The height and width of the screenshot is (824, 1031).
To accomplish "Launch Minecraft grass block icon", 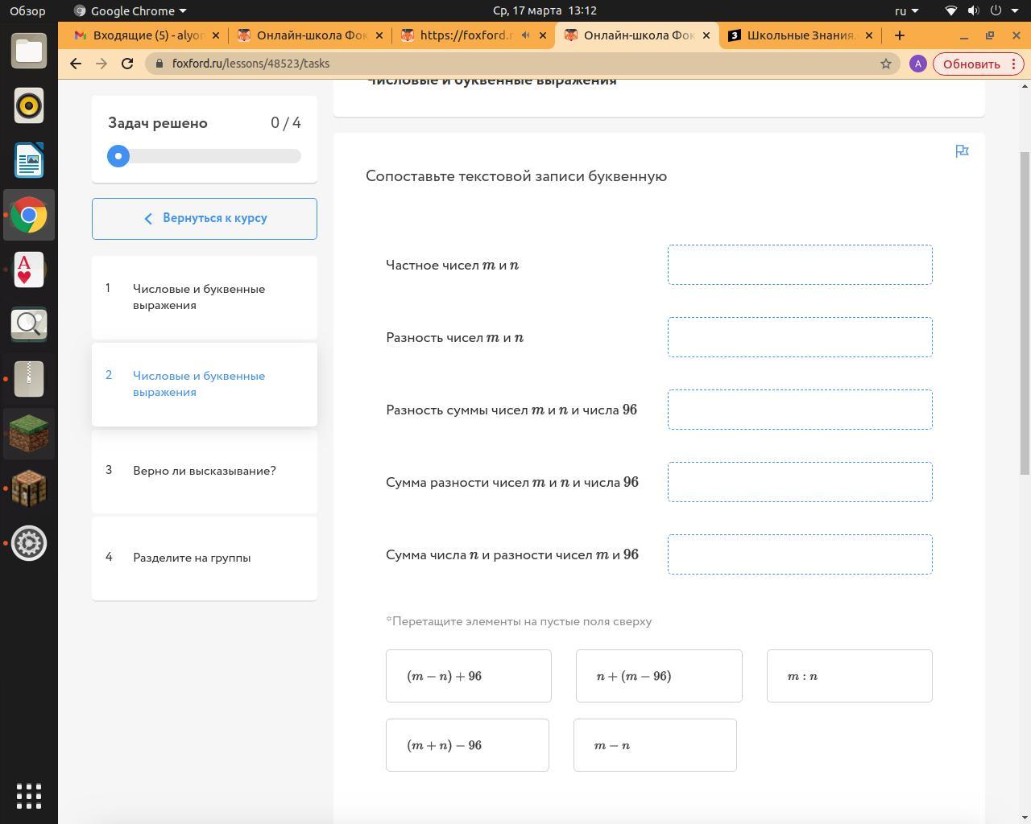I will point(29,434).
